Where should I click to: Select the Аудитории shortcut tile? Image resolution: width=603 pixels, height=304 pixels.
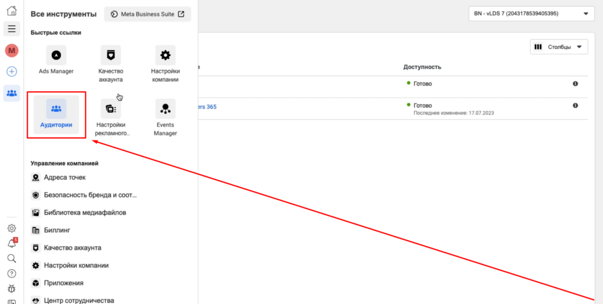pyautogui.click(x=56, y=115)
